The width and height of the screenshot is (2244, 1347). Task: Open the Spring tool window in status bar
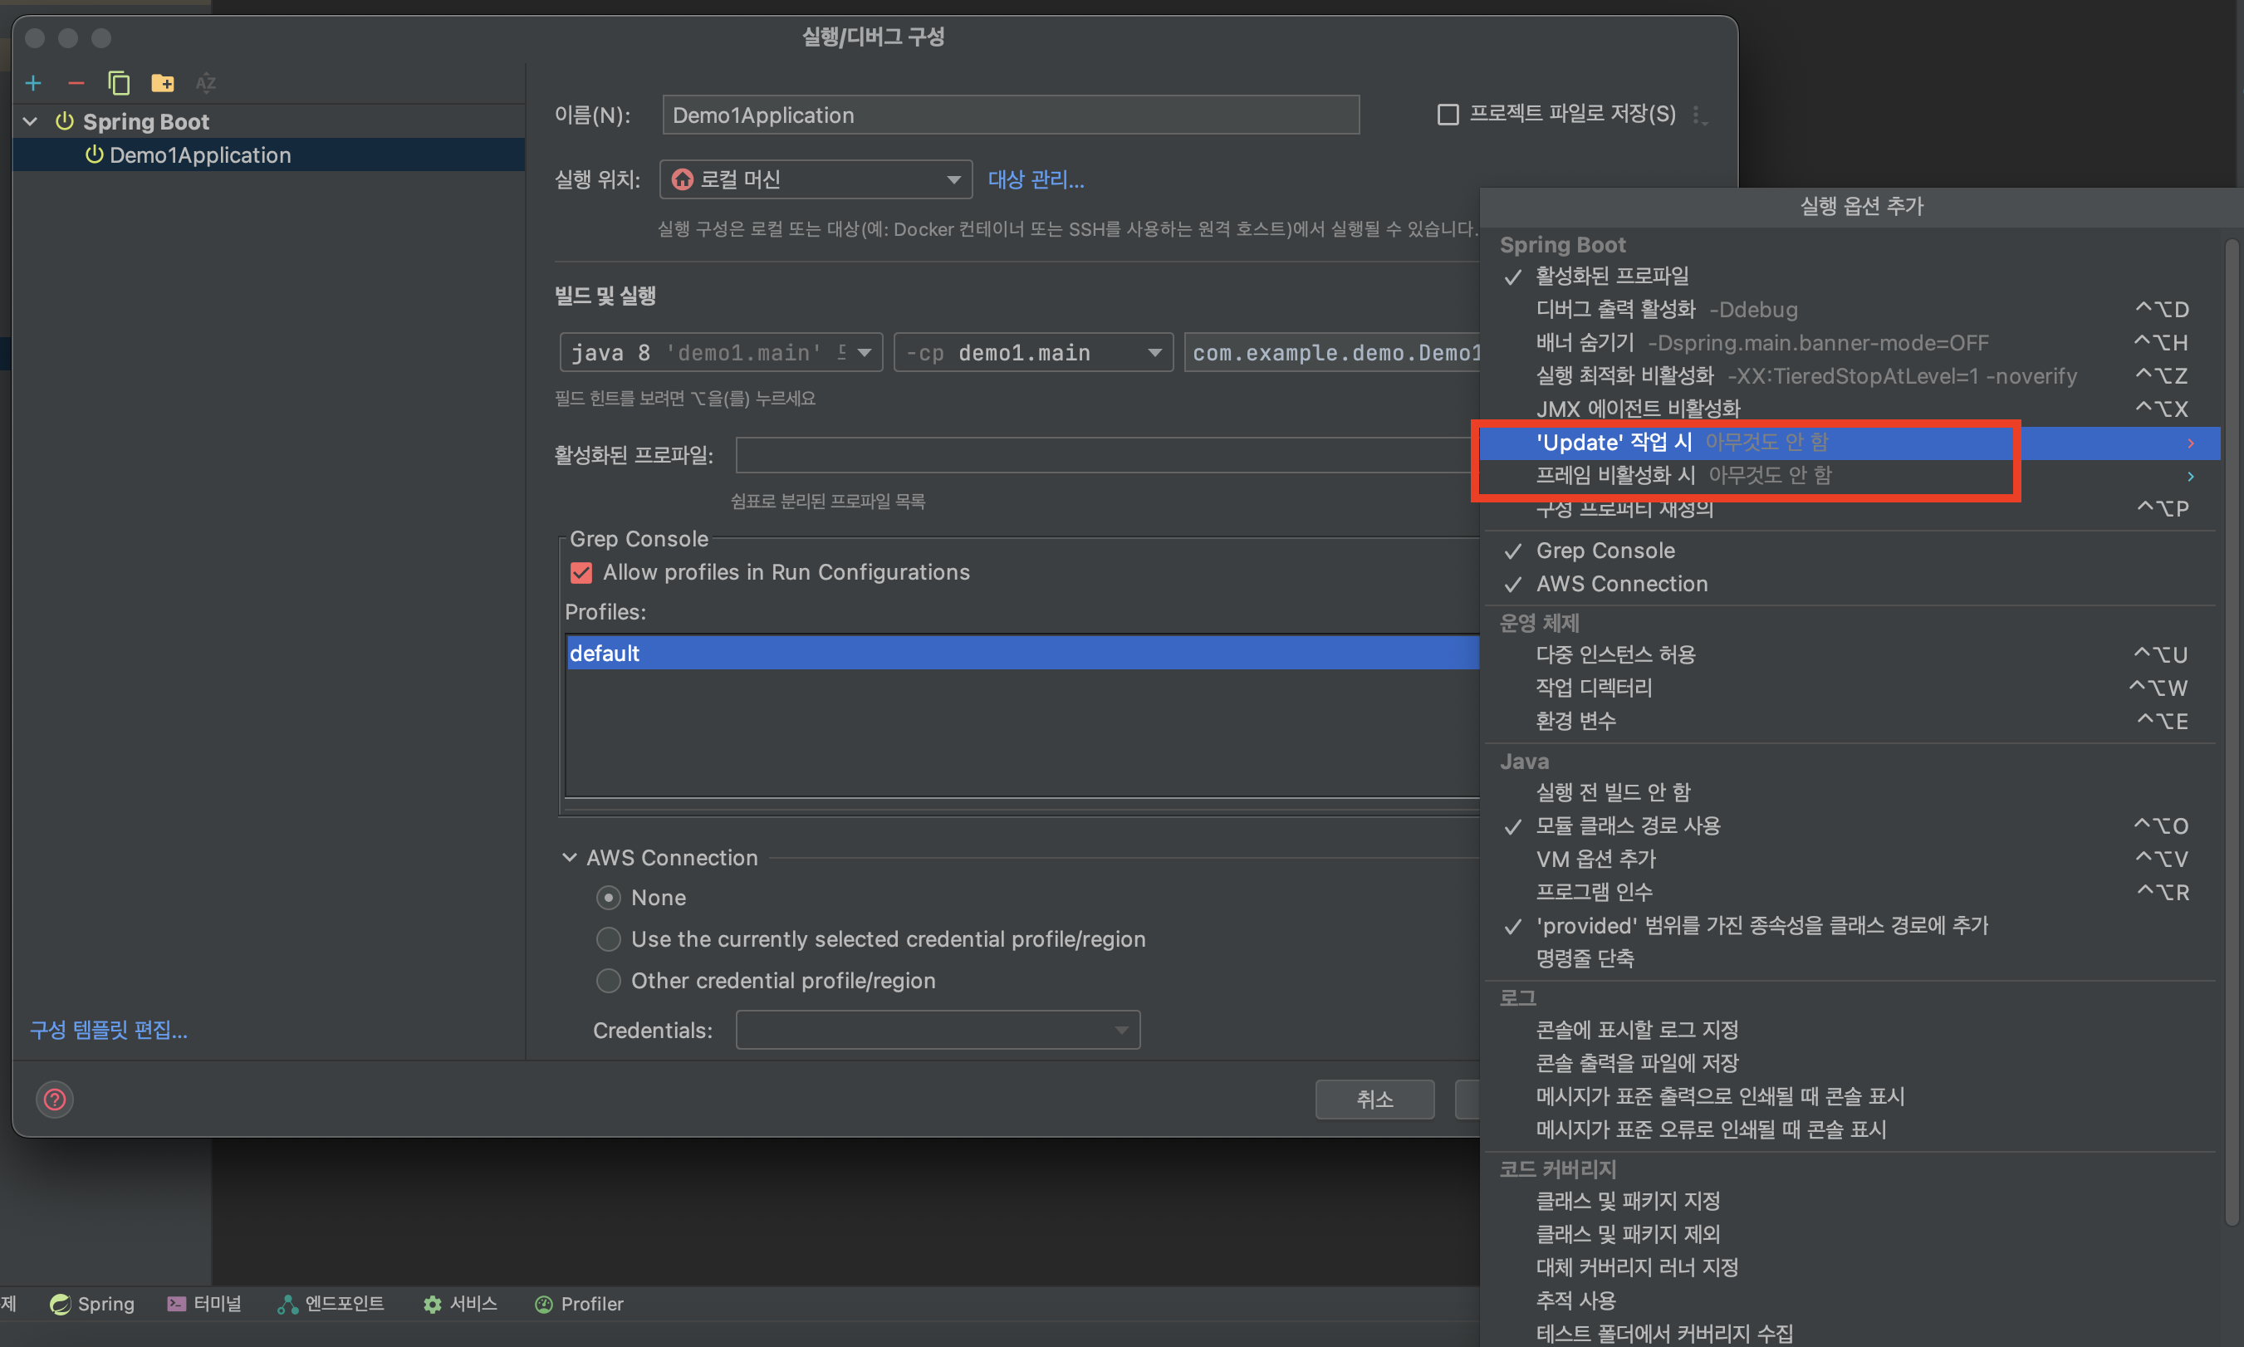[x=92, y=1304]
